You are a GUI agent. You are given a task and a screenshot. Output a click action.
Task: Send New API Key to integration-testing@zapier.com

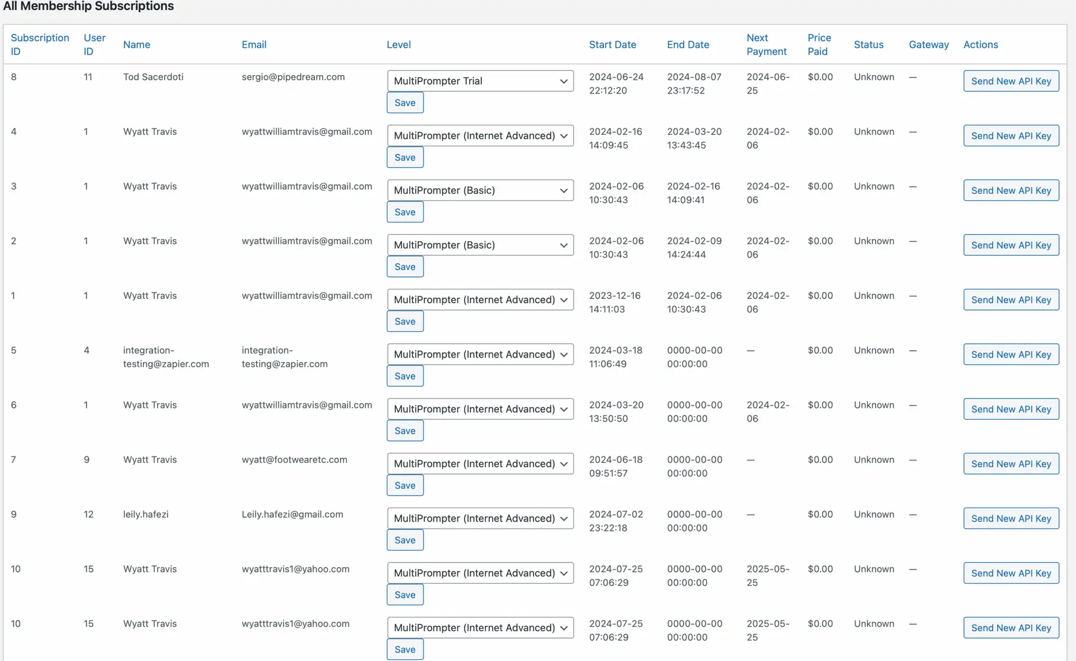[1010, 354]
